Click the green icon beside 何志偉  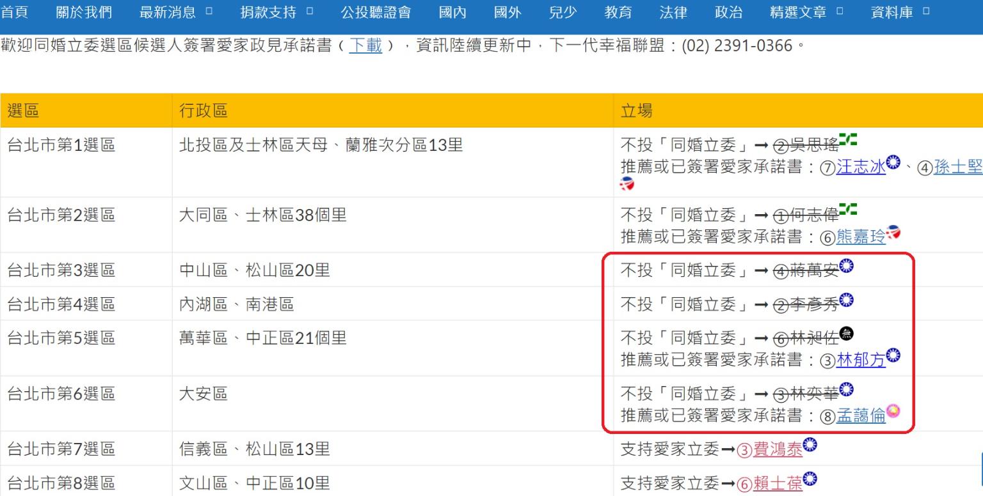point(848,209)
